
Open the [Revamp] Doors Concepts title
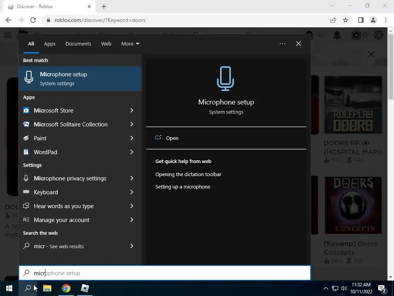click(x=350, y=248)
